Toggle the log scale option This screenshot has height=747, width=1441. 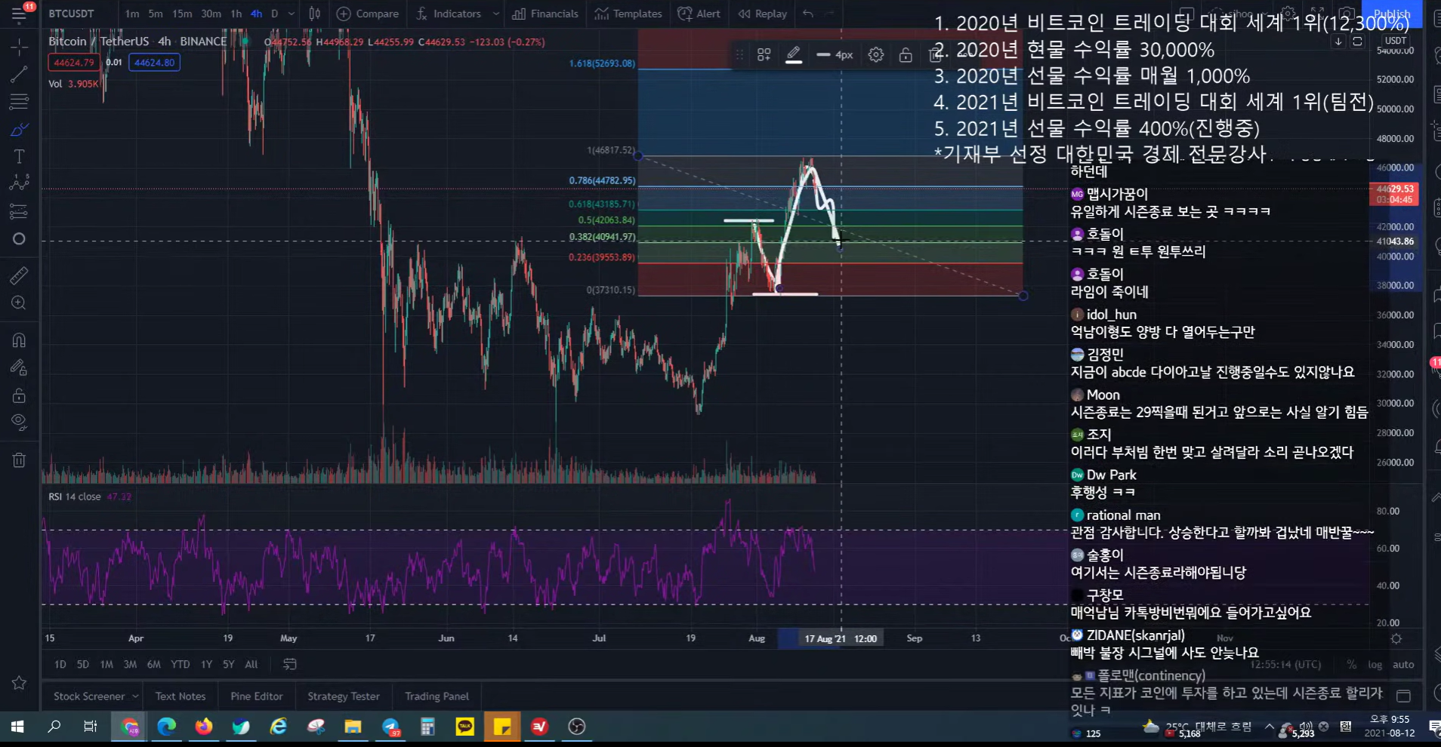pos(1375,664)
